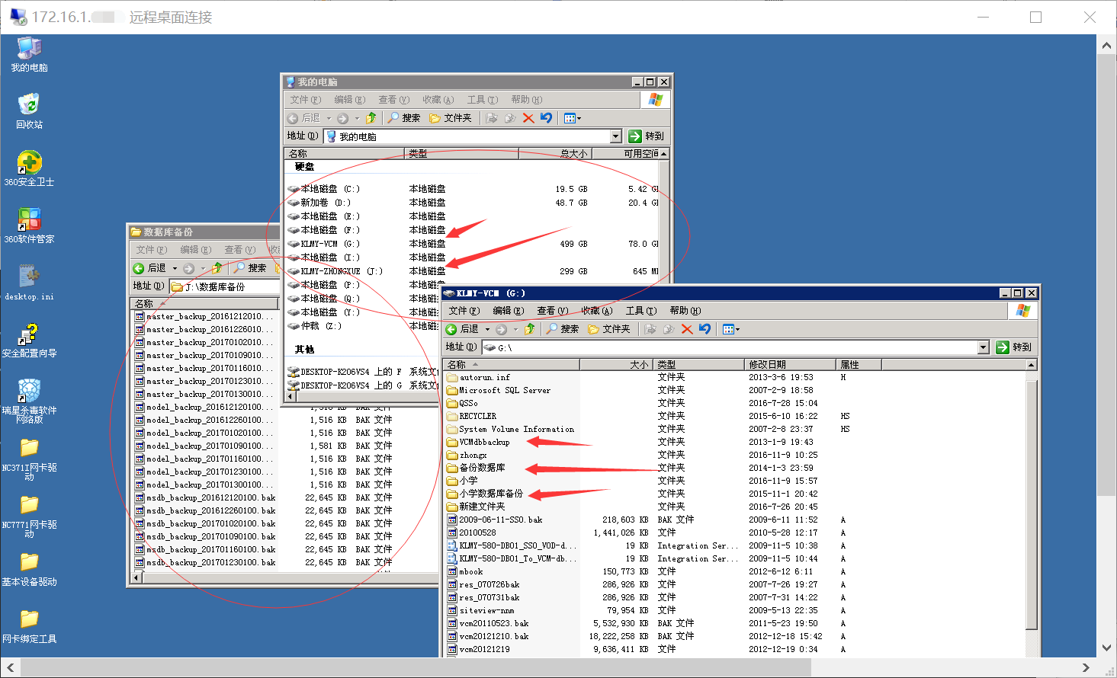This screenshot has height=678, width=1117.
Task: Click the delete icon in G: window toolbar
Action: tap(687, 329)
